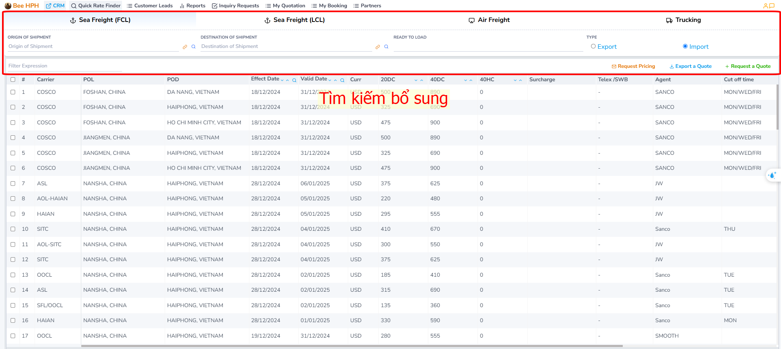Click Request Pricing button
Screen dimensions: 781x349
click(x=633, y=66)
